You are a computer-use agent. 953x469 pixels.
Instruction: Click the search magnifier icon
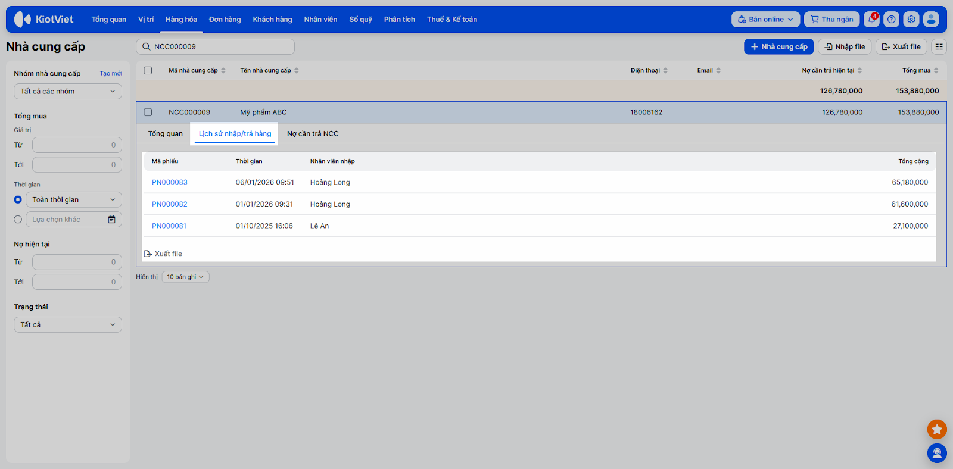tap(146, 46)
